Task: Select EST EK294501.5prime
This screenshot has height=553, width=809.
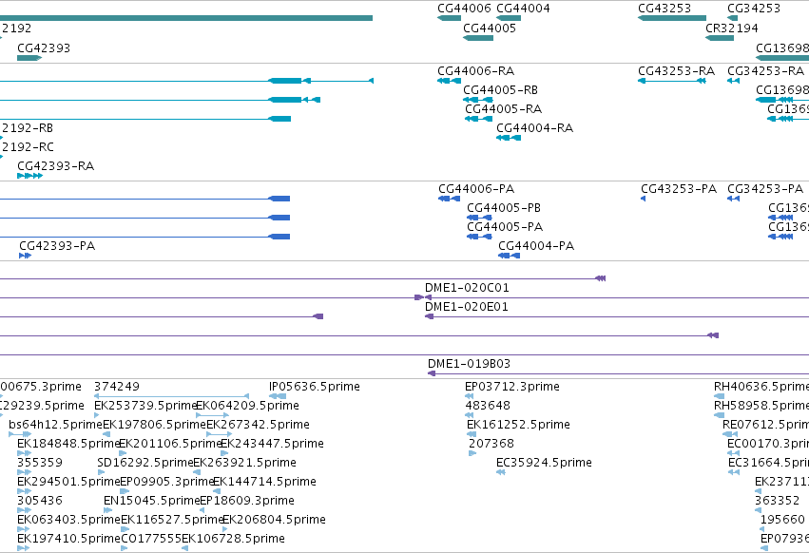Action: [x=68, y=482]
